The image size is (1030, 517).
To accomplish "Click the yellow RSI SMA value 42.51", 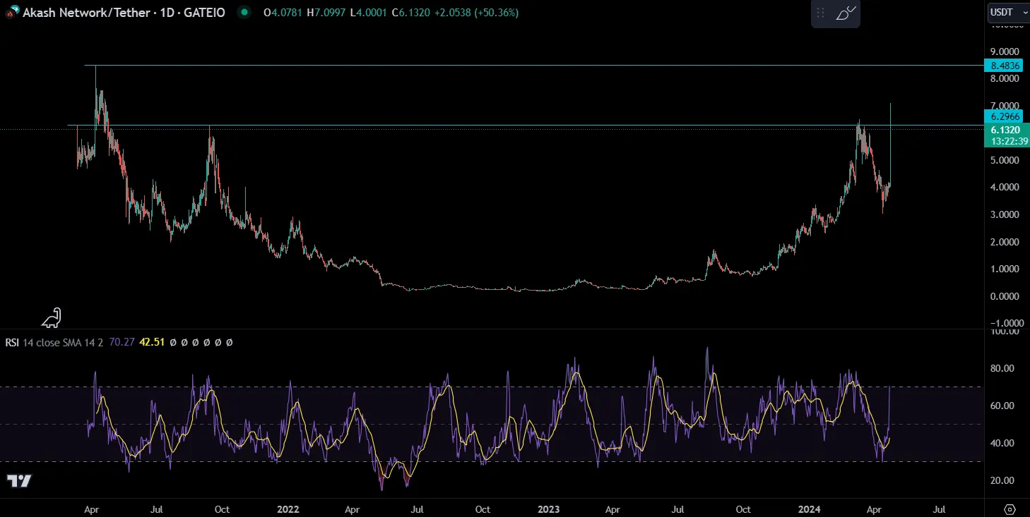I will pyautogui.click(x=153, y=342).
